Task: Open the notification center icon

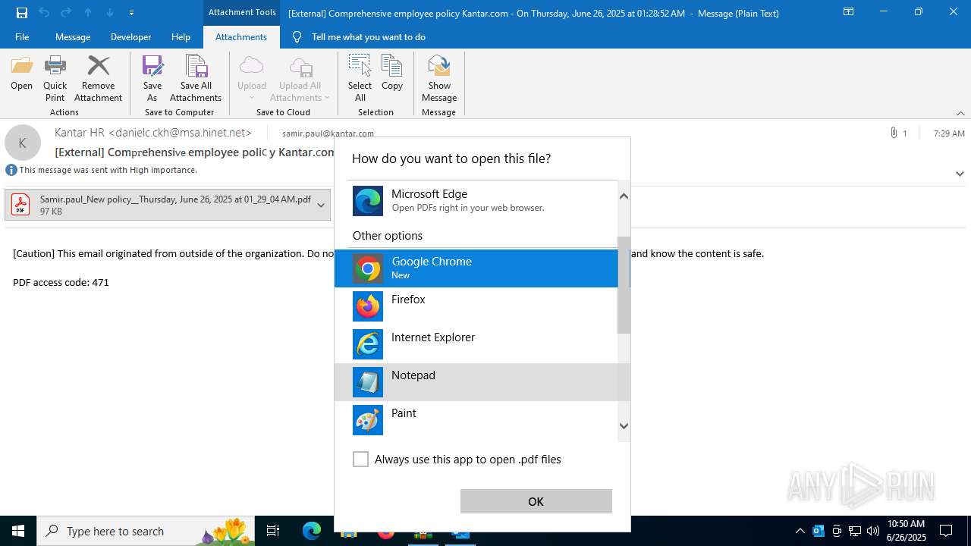Action: [x=946, y=531]
